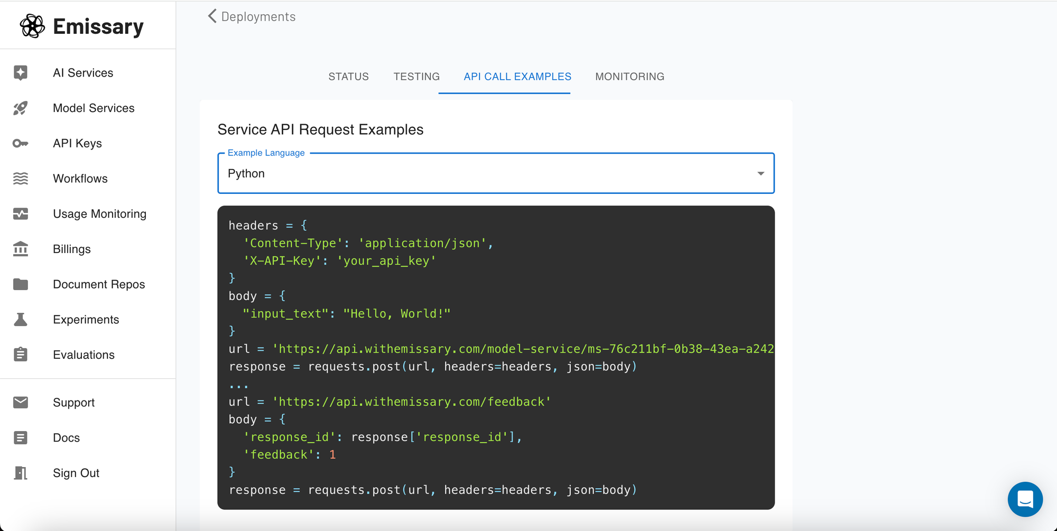Click the Workflows waves icon
Screen dimensions: 1057x531
pos(21,179)
